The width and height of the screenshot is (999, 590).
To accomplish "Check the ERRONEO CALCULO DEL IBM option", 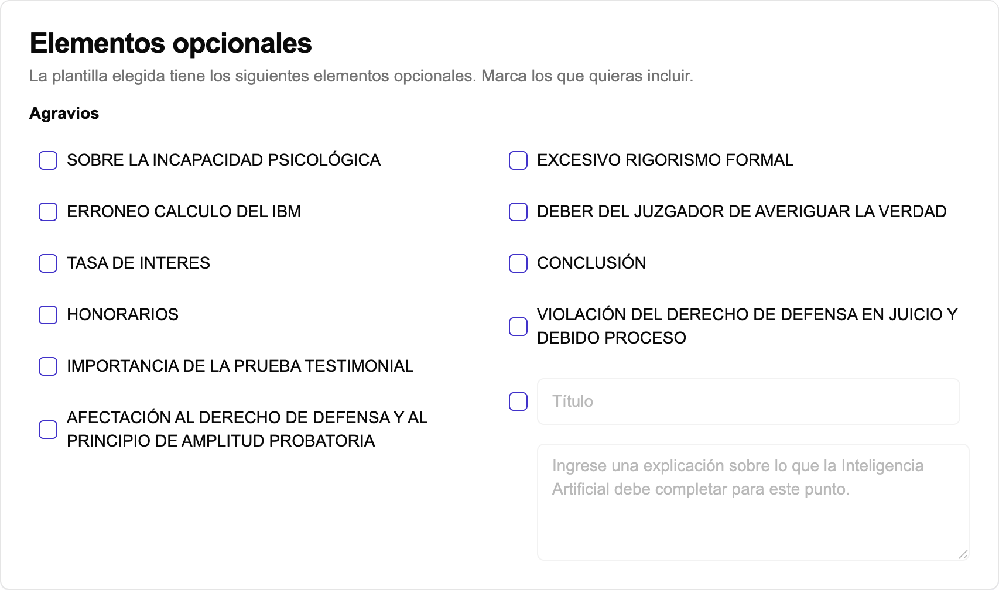I will click(x=48, y=212).
